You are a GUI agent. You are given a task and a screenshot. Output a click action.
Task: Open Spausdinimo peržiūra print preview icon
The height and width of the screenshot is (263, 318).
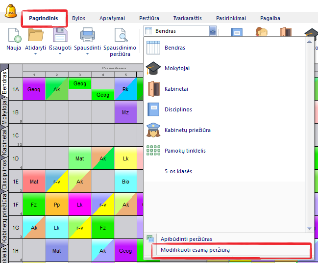click(120, 36)
